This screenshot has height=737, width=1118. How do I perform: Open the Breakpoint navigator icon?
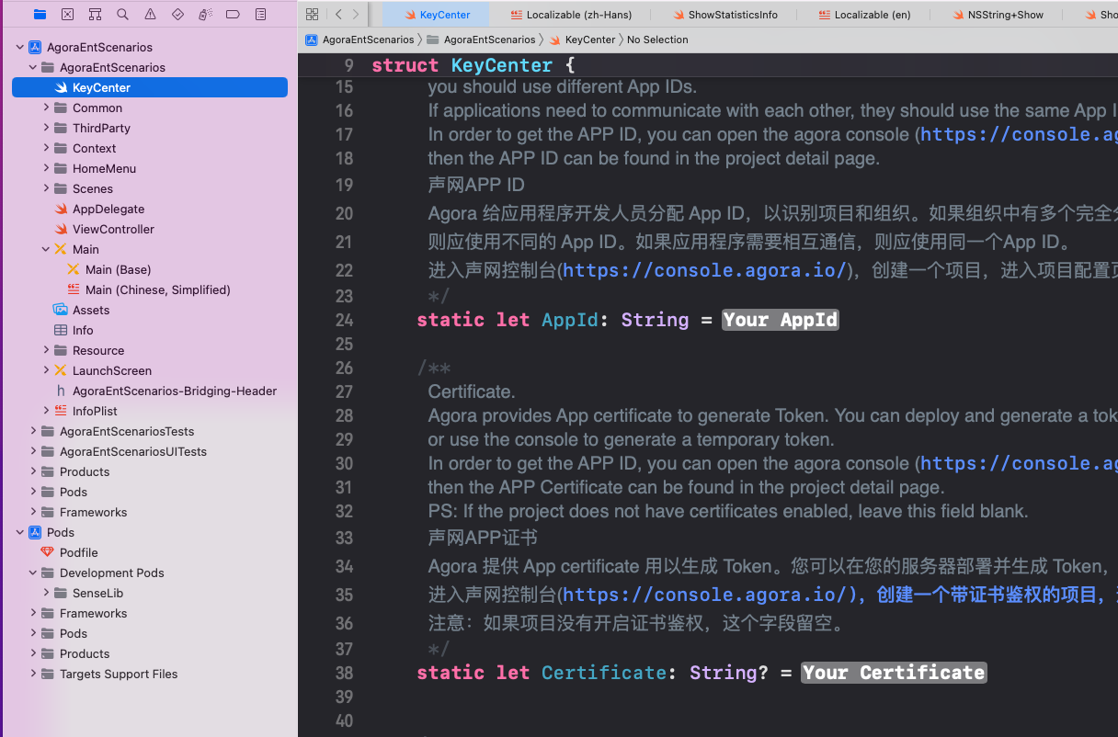(x=233, y=15)
